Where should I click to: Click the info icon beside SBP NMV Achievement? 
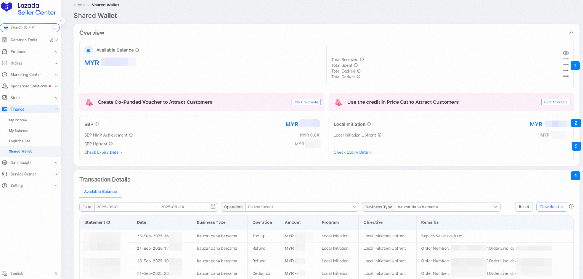[x=131, y=135]
